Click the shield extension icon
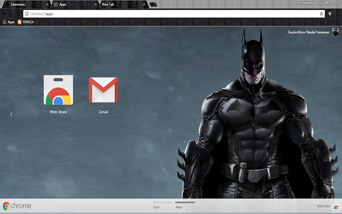Image resolution: width=342 pixels, height=214 pixels. (330, 14)
